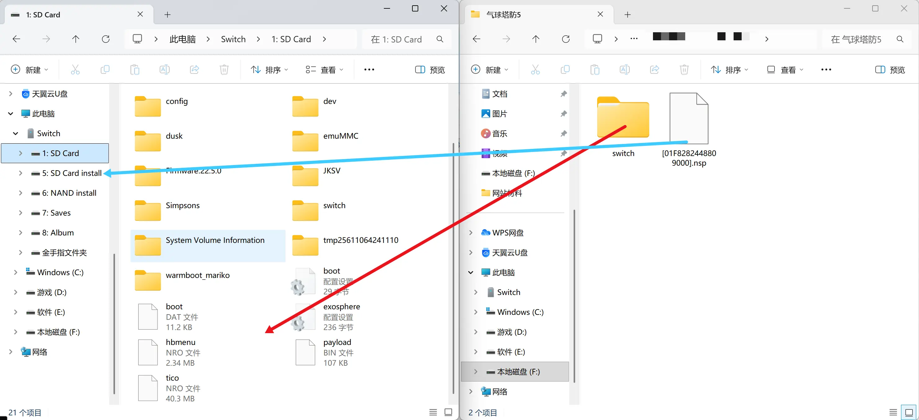Open the 新建 dropdown in SD Card window
Screen dimensions: 919x420
[x=30, y=69]
